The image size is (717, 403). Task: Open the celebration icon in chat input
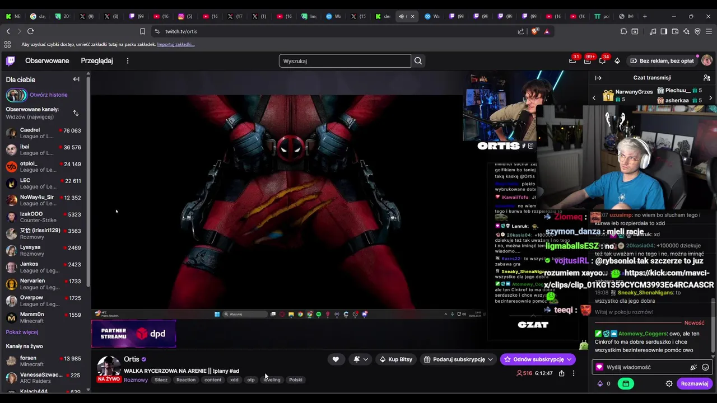point(693,367)
